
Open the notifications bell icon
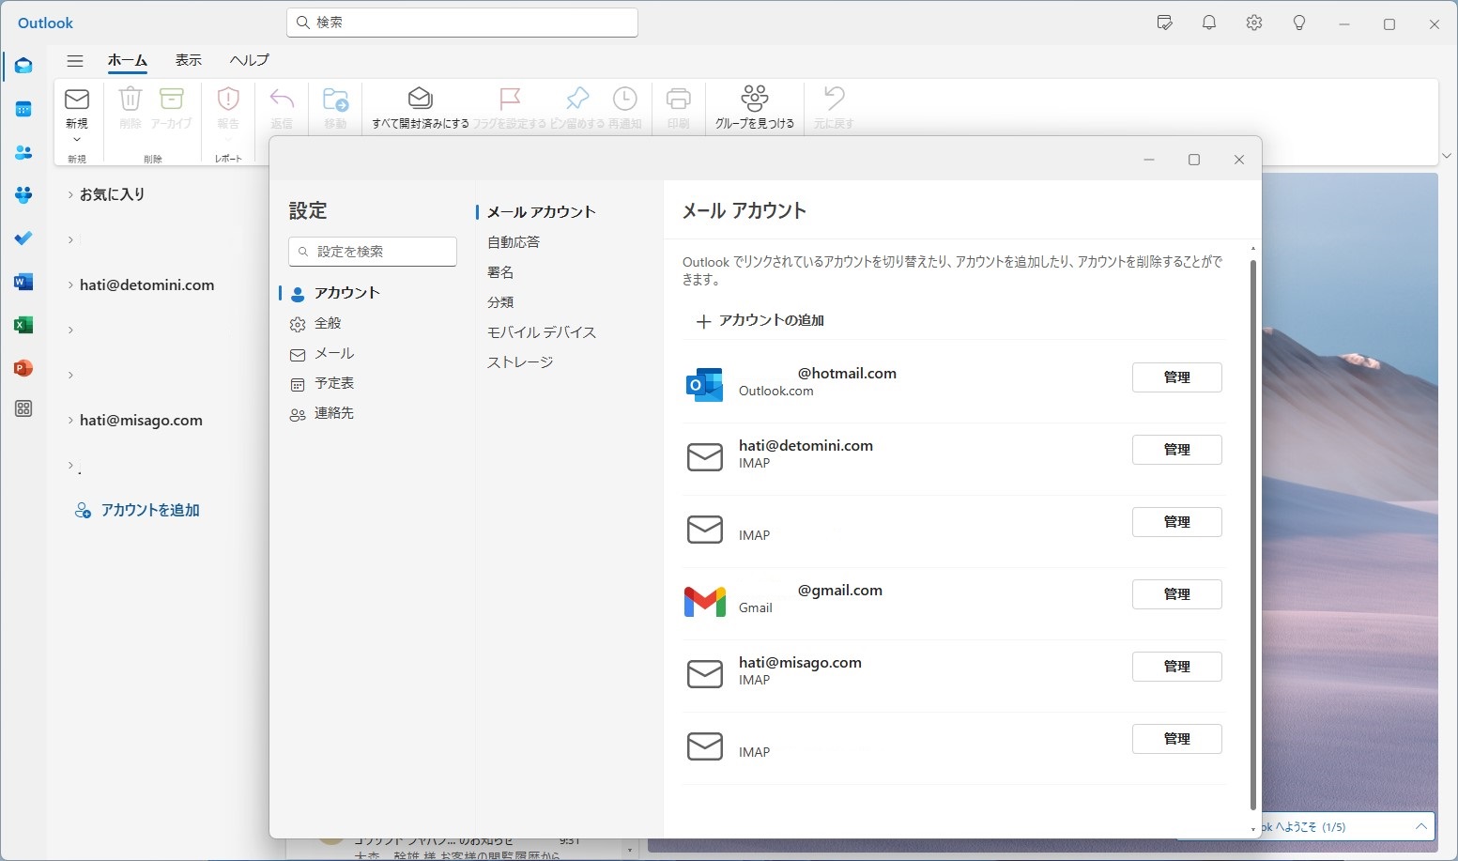(x=1209, y=23)
